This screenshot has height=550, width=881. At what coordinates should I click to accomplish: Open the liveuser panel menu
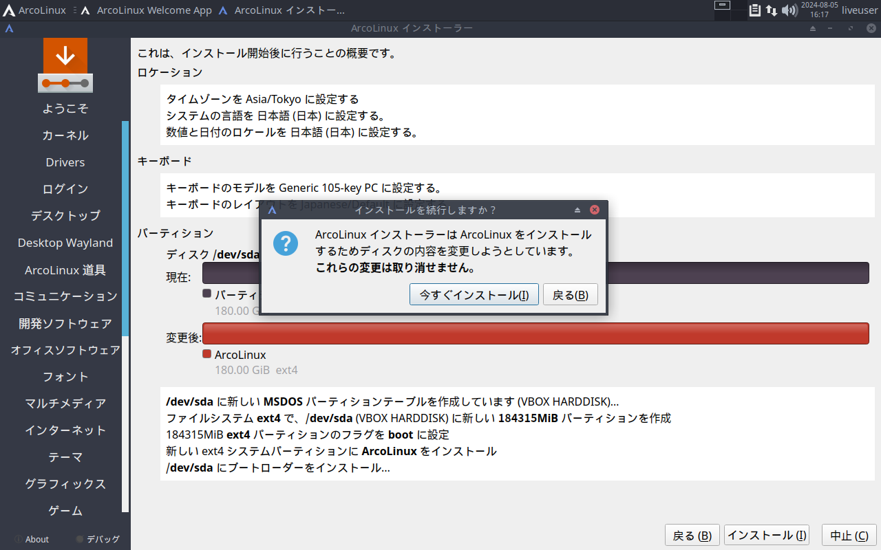tap(860, 10)
